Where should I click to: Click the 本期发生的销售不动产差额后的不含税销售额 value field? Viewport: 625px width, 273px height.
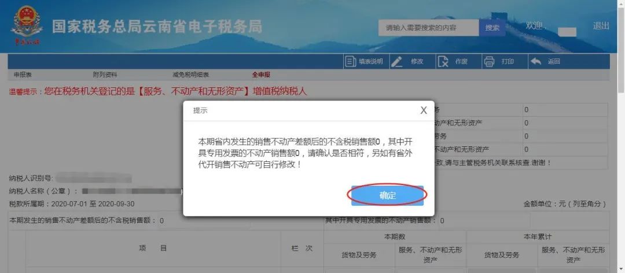pyautogui.click(x=203, y=221)
